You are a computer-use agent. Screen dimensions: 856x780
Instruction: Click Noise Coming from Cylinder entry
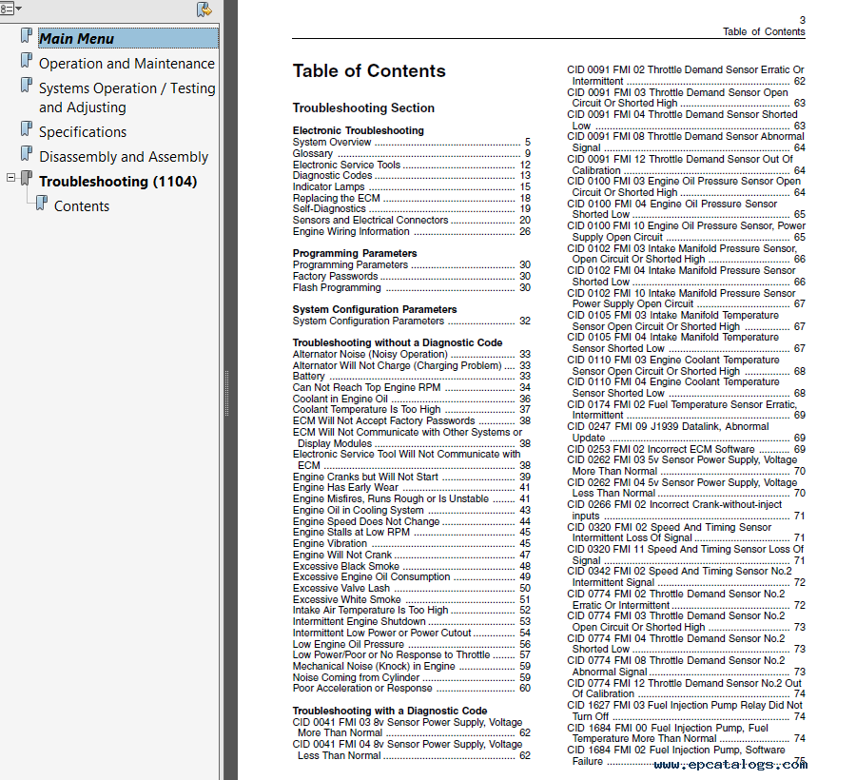click(411, 677)
